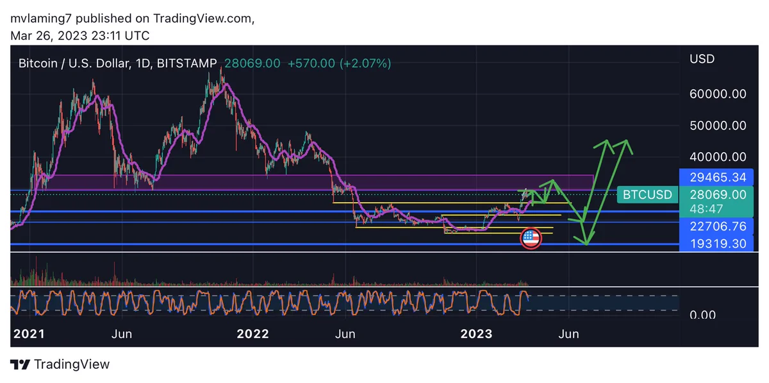
Task: Click the +570.00 (+2.07%) change value
Action: [340, 64]
